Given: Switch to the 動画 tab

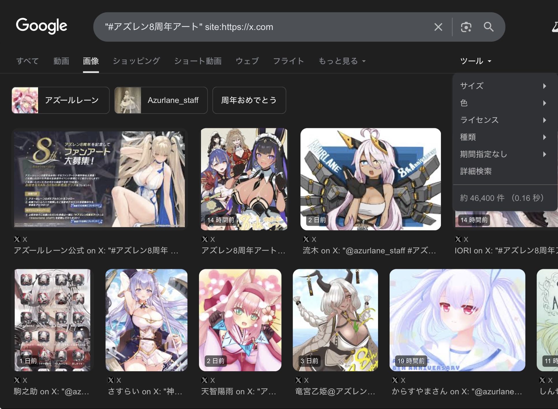Looking at the screenshot, I should pyautogui.click(x=61, y=61).
